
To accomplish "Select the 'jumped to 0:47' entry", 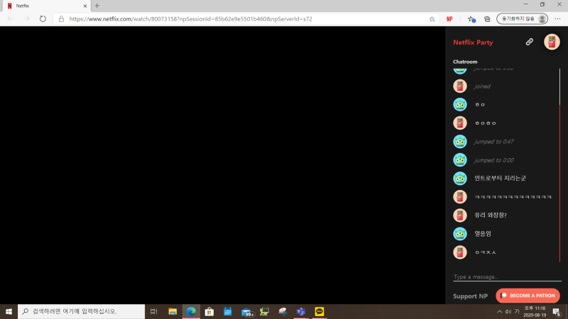I will [x=494, y=141].
